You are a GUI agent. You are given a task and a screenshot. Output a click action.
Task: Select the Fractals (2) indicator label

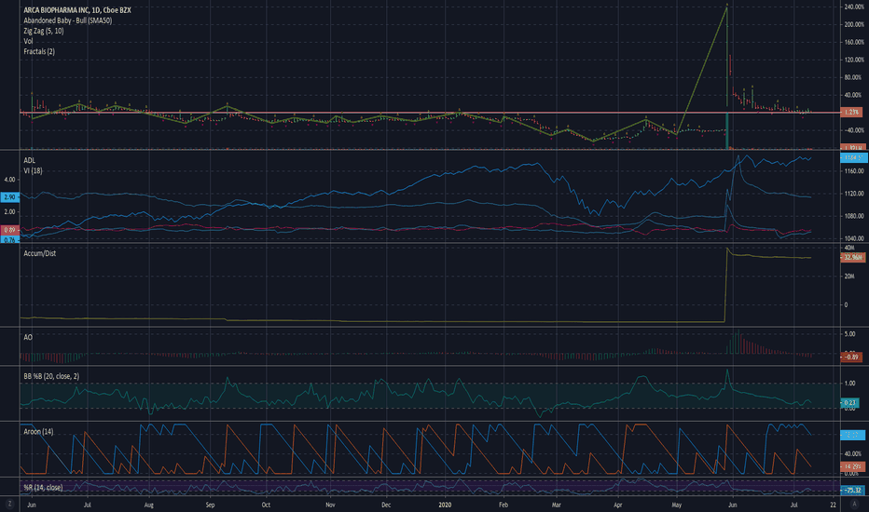click(x=39, y=51)
